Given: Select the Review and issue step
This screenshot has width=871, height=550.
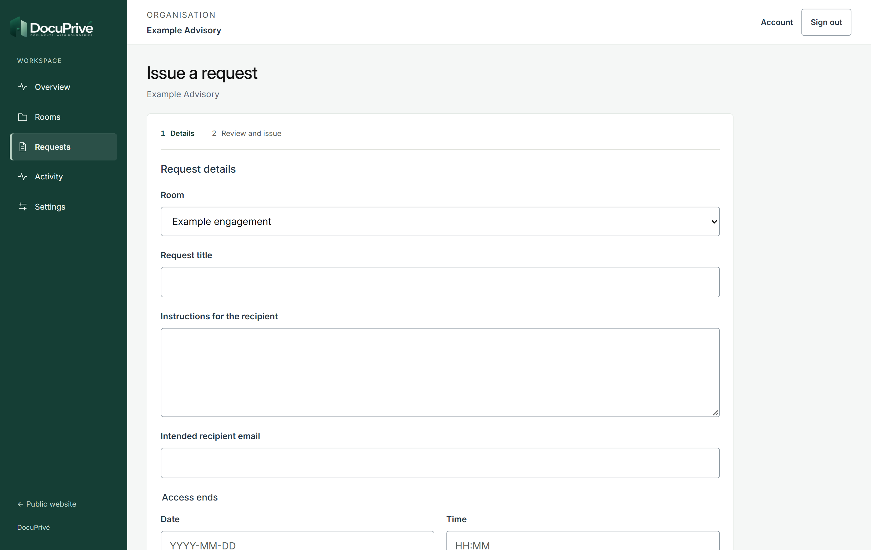Looking at the screenshot, I should (246, 134).
